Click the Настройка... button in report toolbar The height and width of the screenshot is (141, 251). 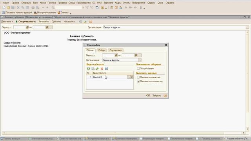pyautogui.click(x=70, y=22)
